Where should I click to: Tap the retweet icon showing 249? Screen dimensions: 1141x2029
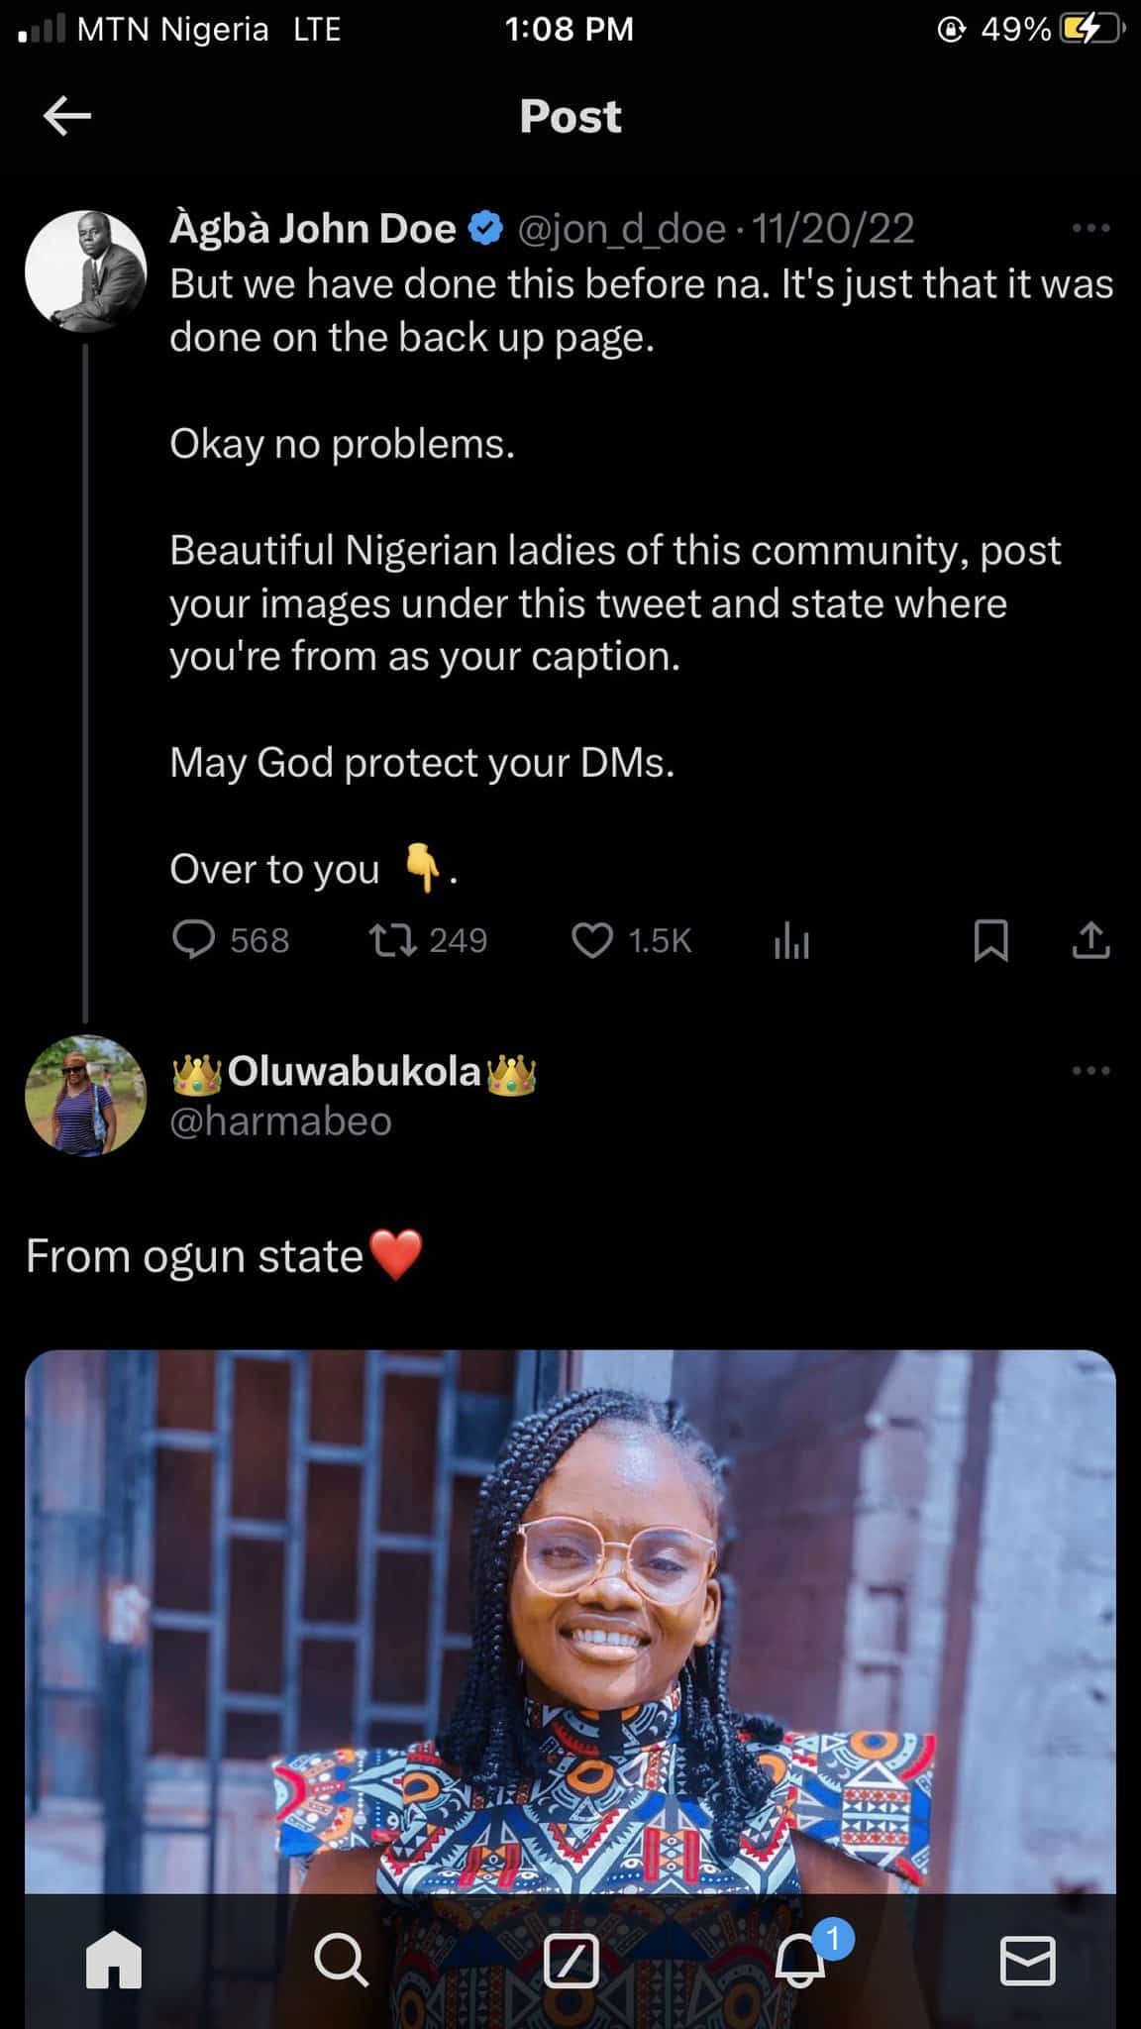(x=393, y=939)
